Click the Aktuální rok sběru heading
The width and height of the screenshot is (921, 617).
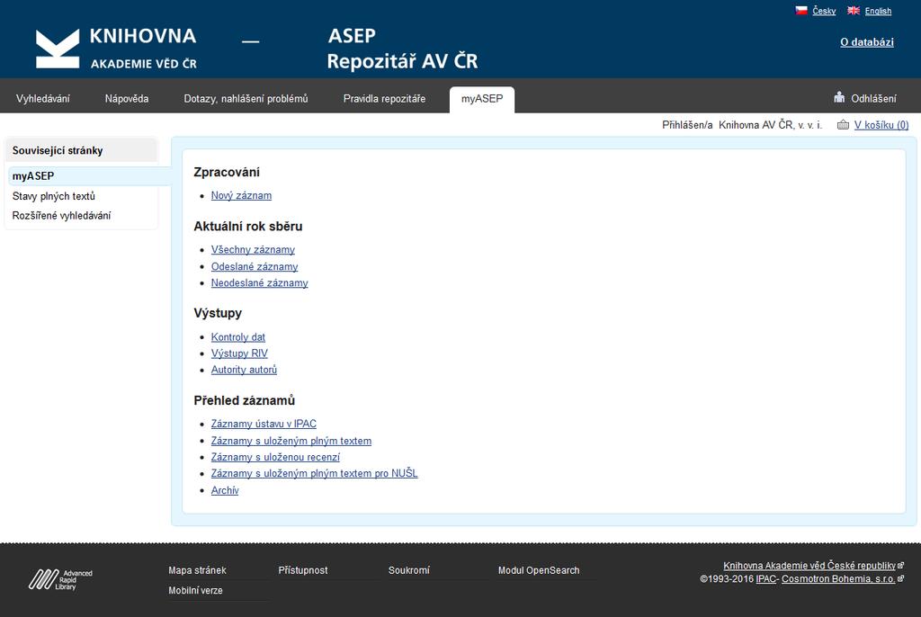tap(248, 227)
